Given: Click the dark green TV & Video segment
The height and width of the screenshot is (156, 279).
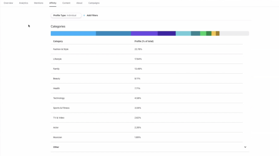Looking at the screenshot, I should [x=209, y=33].
